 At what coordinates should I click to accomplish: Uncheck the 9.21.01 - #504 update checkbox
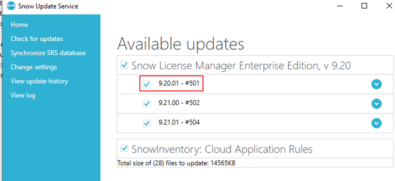click(x=146, y=123)
